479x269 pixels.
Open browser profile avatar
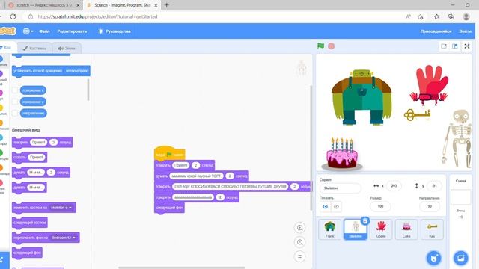466,16
